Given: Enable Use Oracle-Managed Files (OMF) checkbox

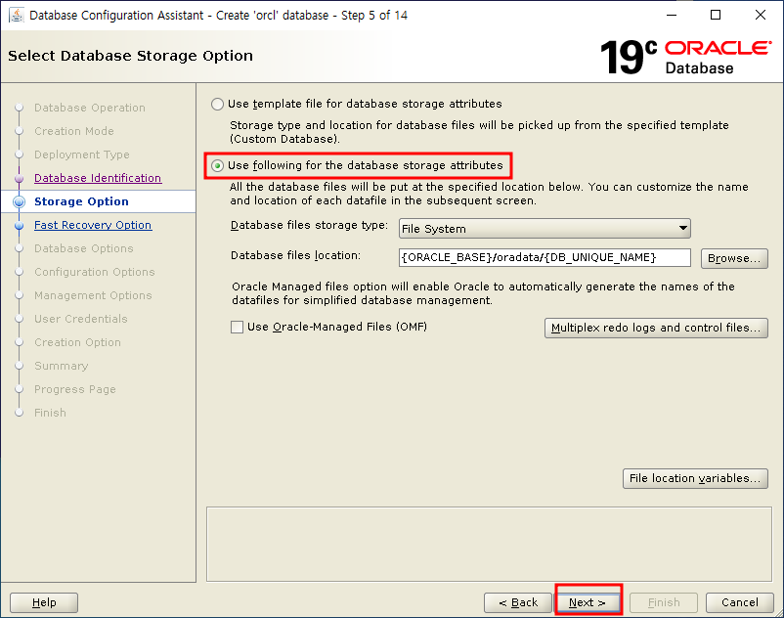Looking at the screenshot, I should click(237, 327).
